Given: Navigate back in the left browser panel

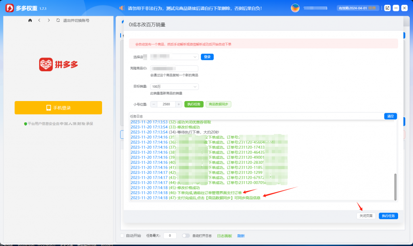Looking at the screenshot, I should (39, 20).
